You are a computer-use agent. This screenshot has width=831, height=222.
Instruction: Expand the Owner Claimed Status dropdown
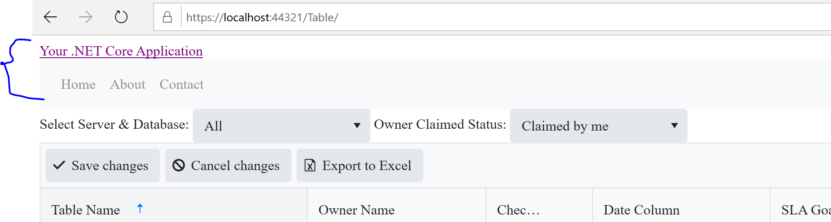[598, 126]
